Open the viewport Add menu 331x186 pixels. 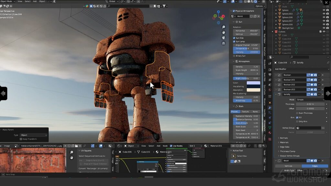pos(35,1)
